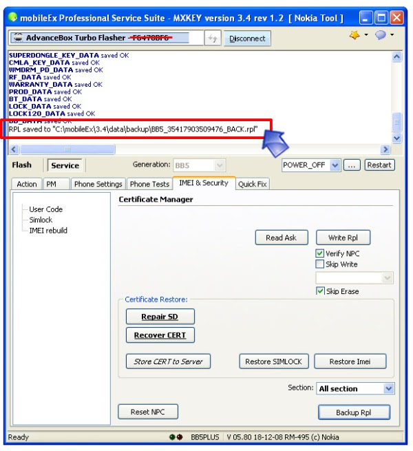Open the speech bubble support icon
The width and height of the screenshot is (413, 451).
point(380,35)
